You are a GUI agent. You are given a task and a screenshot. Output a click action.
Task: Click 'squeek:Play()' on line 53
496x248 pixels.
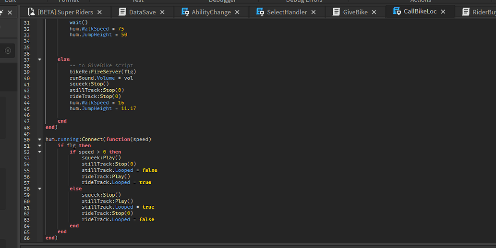101,158
